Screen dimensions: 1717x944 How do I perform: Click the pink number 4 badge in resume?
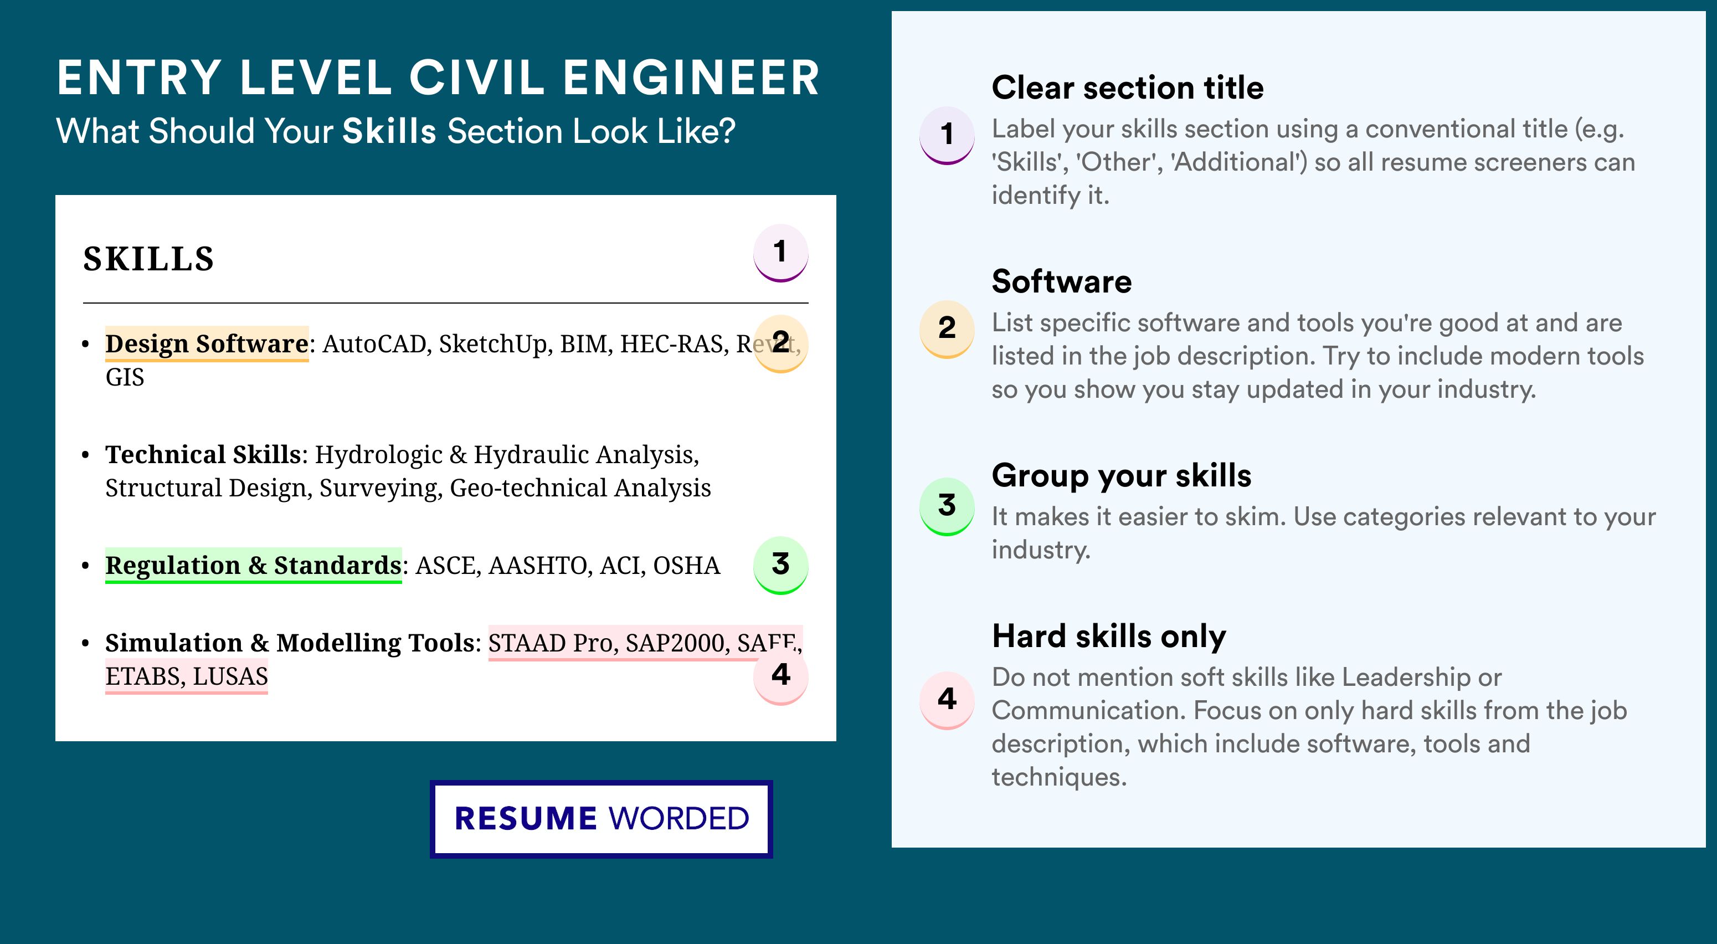[780, 676]
